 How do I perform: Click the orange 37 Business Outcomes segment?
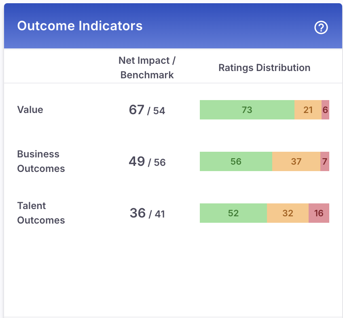(296, 161)
